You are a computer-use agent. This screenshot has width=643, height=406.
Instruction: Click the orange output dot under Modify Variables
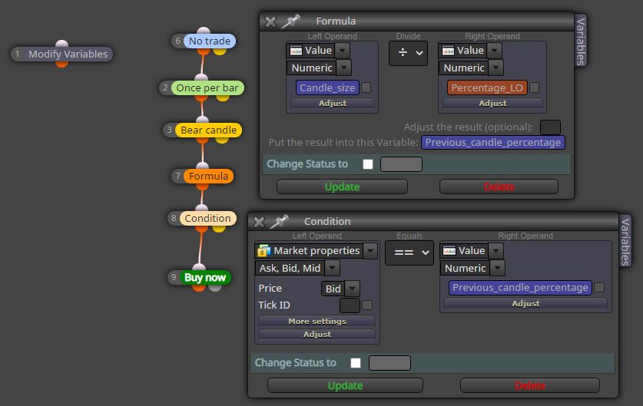62,64
